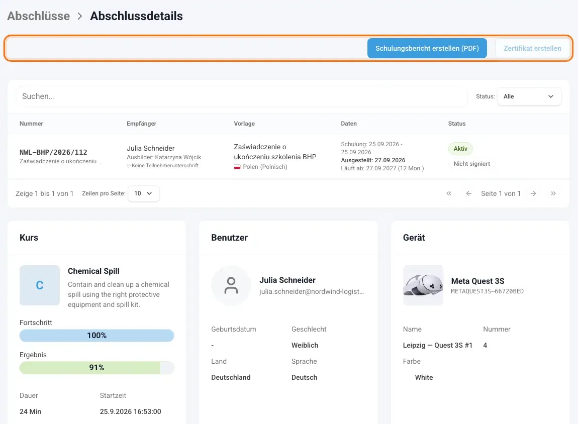
Task: Click the Polish flag icon
Action: click(237, 167)
